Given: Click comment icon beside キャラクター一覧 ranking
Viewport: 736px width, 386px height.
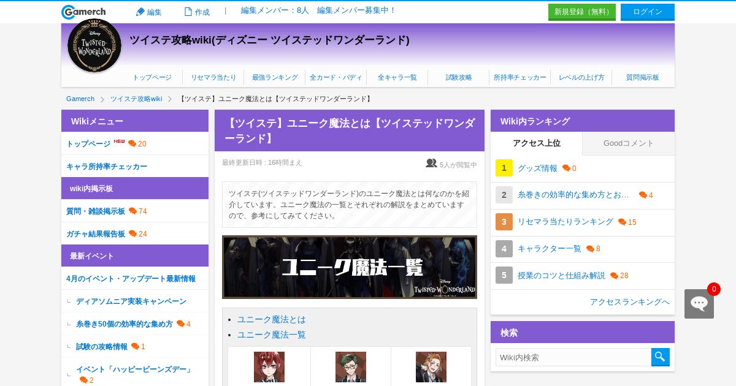Looking at the screenshot, I should point(590,249).
